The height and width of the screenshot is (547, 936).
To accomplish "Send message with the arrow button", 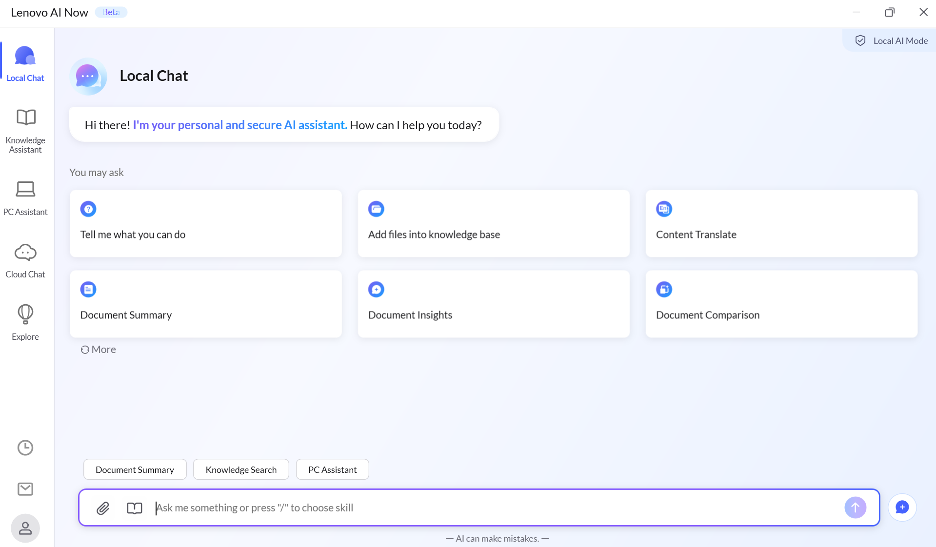I will click(855, 508).
